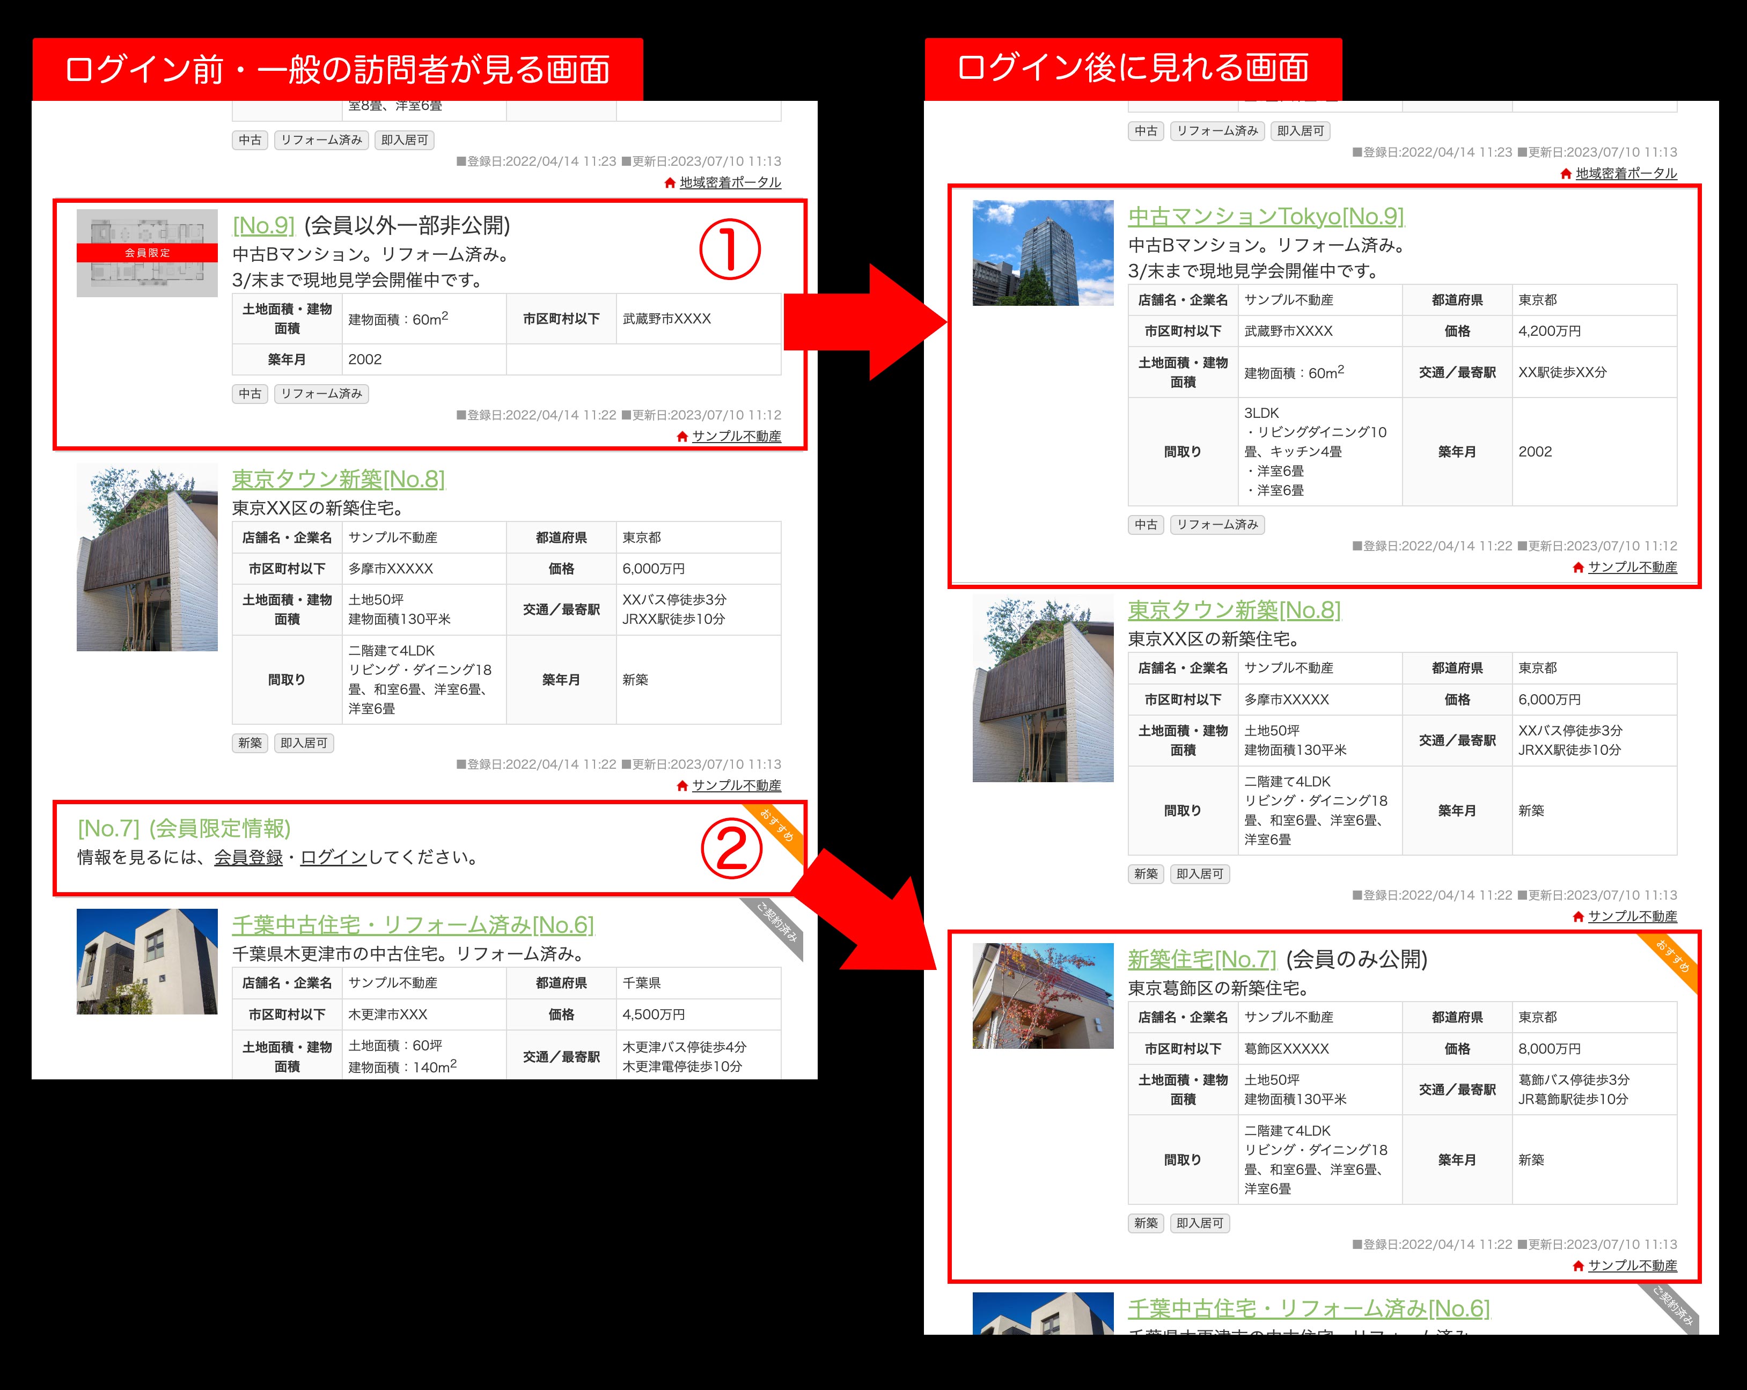Click リフォーム済み tag above pre-login 地域密着ポータル link
The height and width of the screenshot is (1390, 1747).
coord(321,140)
